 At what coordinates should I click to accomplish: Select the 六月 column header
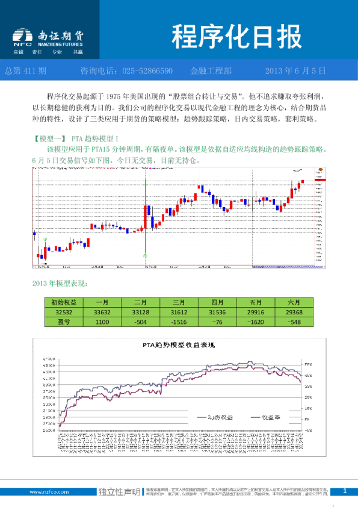(294, 302)
